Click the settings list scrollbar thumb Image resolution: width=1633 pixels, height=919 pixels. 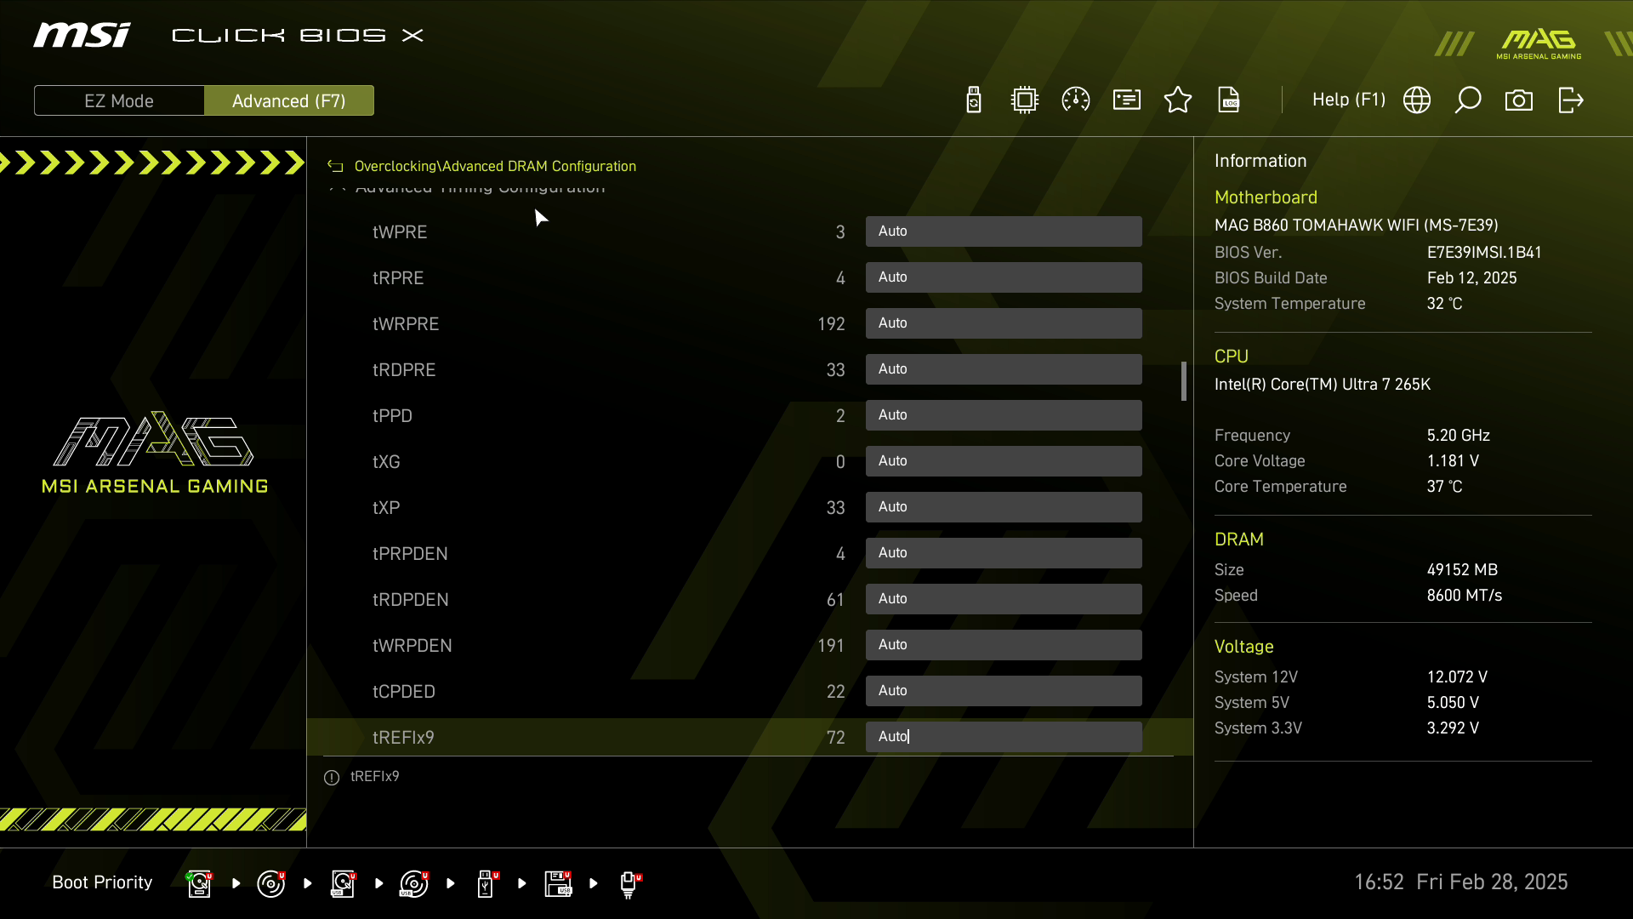point(1183,381)
